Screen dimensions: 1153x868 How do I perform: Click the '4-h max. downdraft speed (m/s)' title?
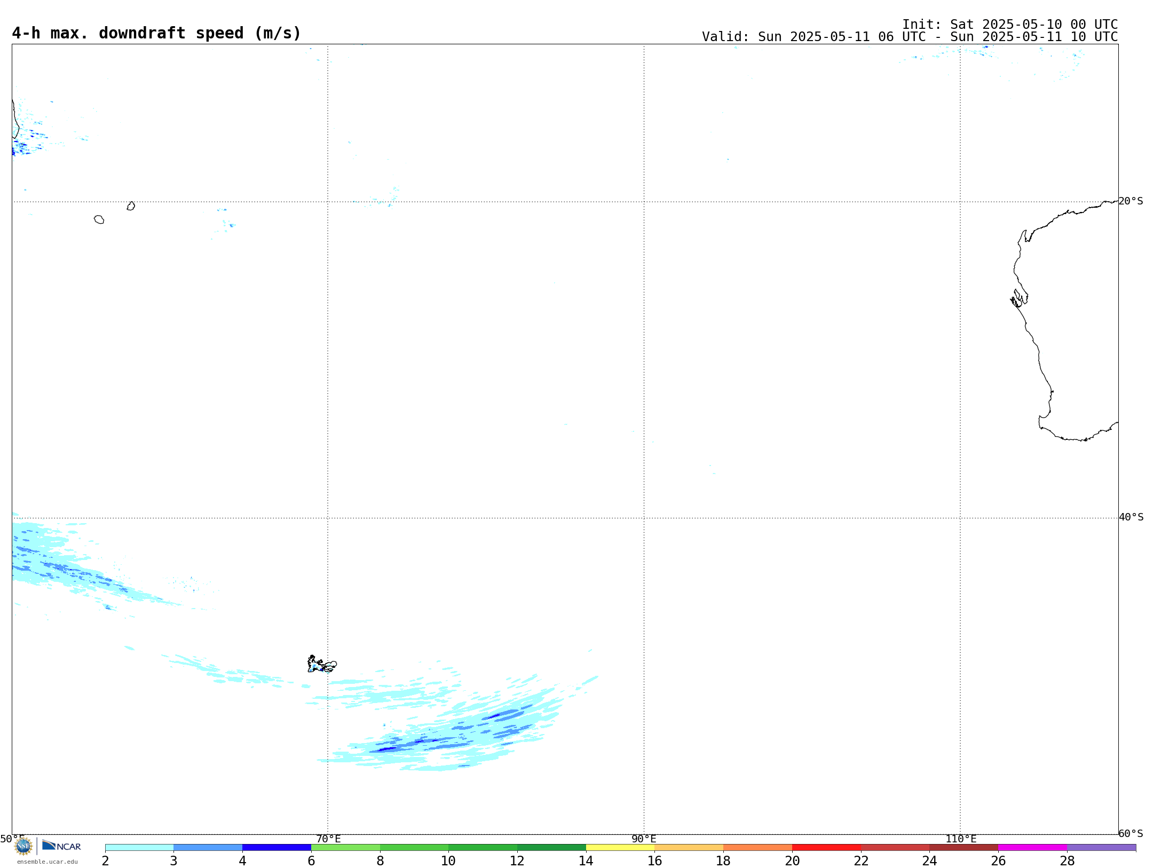[x=156, y=33]
